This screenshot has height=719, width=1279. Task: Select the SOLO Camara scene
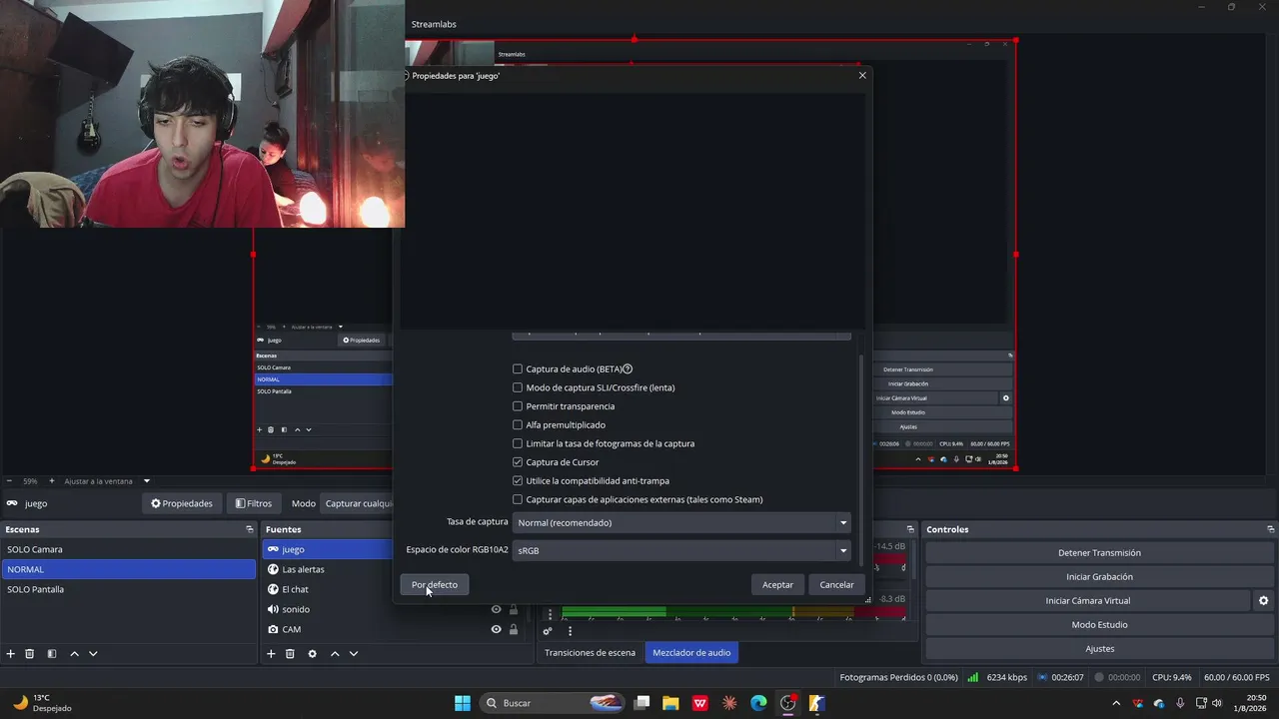click(129, 549)
